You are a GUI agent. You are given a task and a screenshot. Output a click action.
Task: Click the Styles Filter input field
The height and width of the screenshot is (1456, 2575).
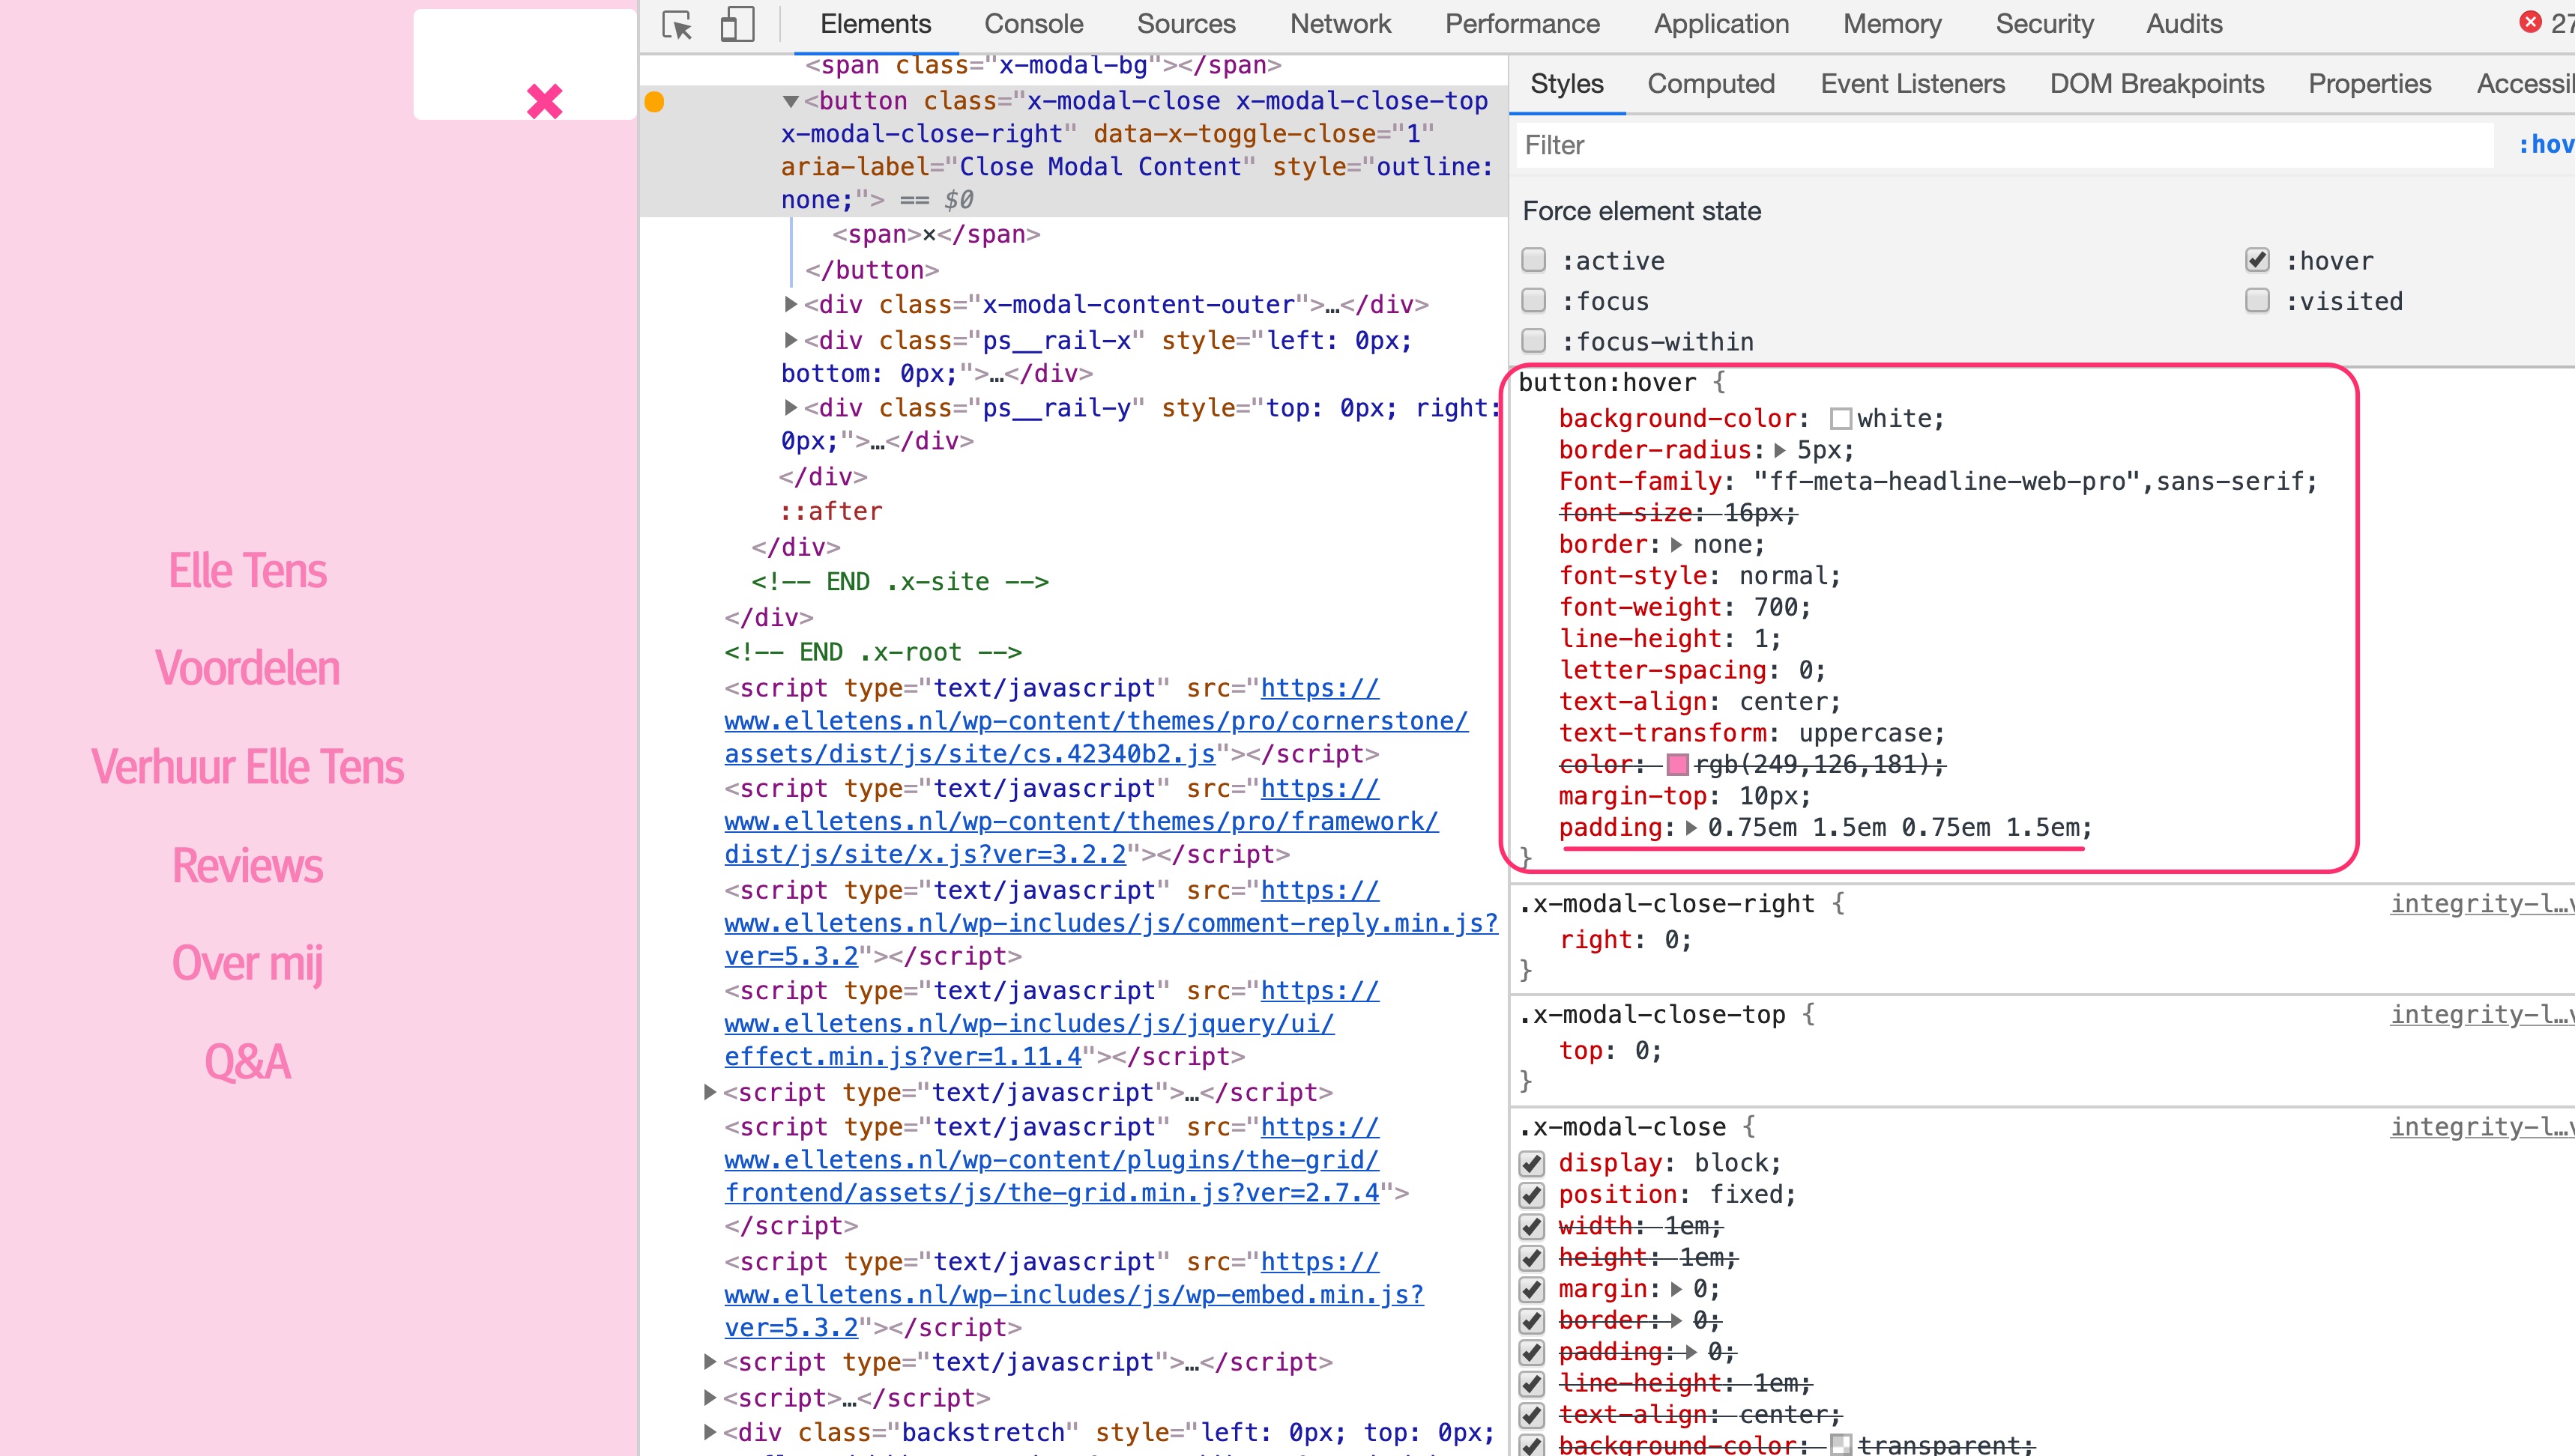click(2004, 145)
